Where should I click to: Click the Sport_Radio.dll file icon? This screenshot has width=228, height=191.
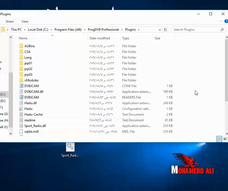21,126
